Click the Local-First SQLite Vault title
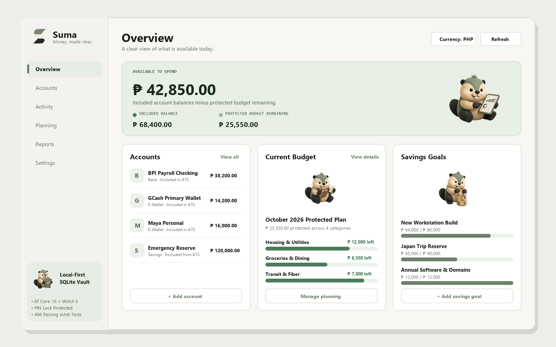 pos(75,278)
